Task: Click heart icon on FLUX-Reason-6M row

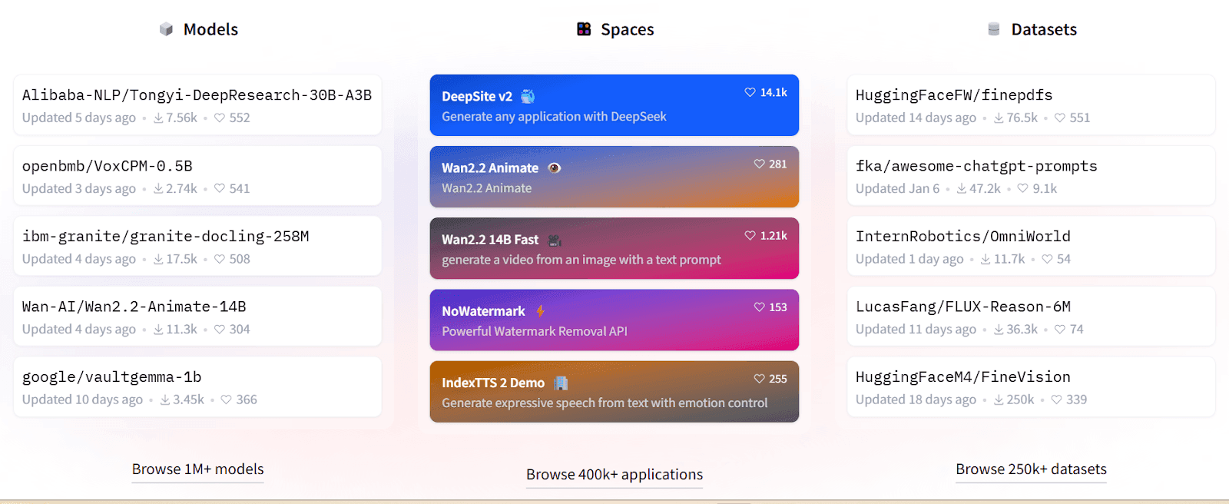Action: 1060,329
